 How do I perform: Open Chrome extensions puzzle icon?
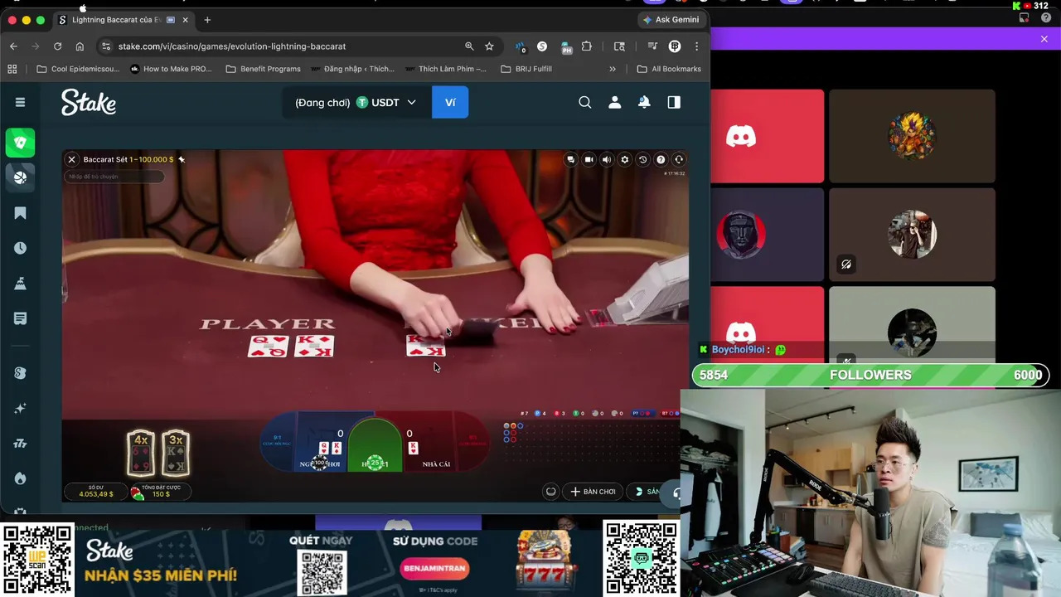(x=587, y=46)
